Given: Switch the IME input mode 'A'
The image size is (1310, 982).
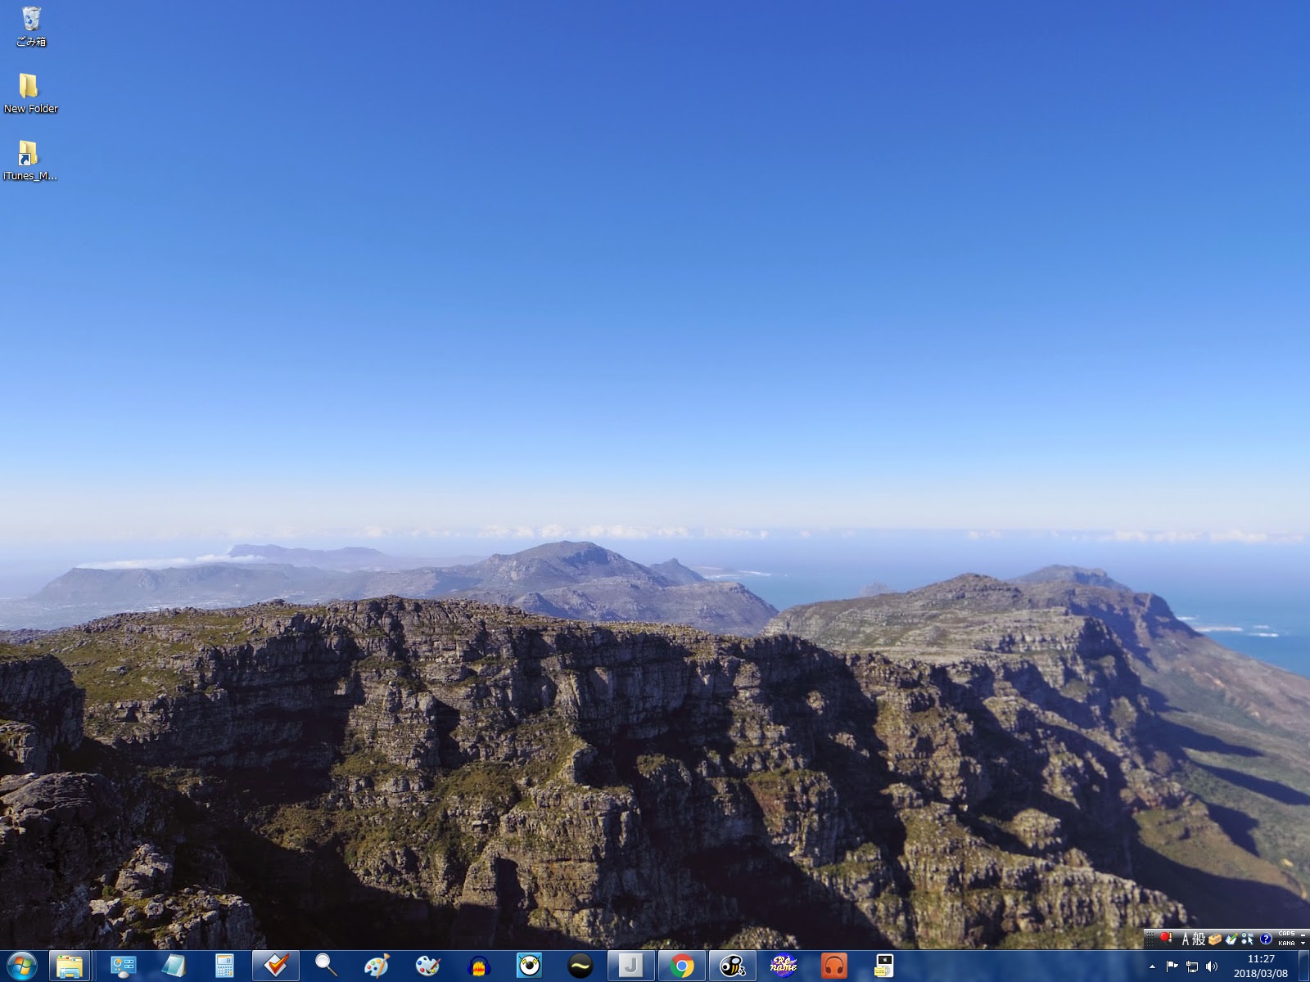Looking at the screenshot, I should 1186,939.
